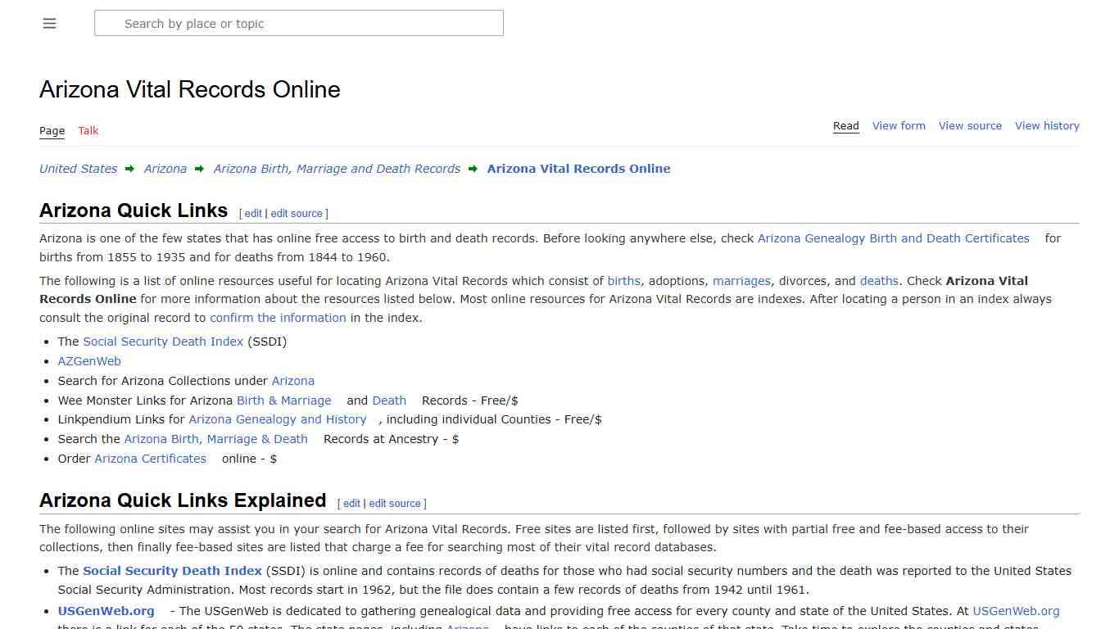Open the AZGenWeb link
The image size is (1119, 629).
tap(89, 361)
